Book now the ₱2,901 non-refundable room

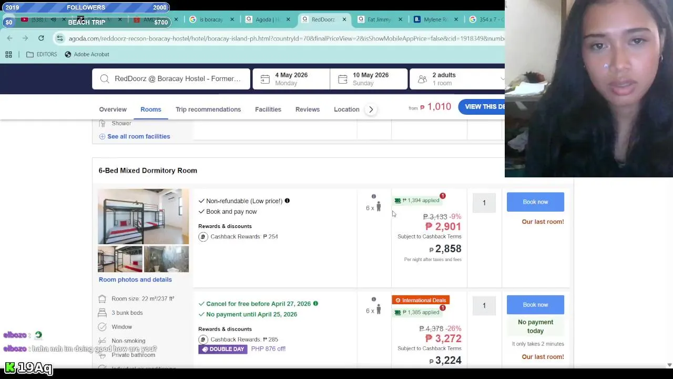point(535,202)
